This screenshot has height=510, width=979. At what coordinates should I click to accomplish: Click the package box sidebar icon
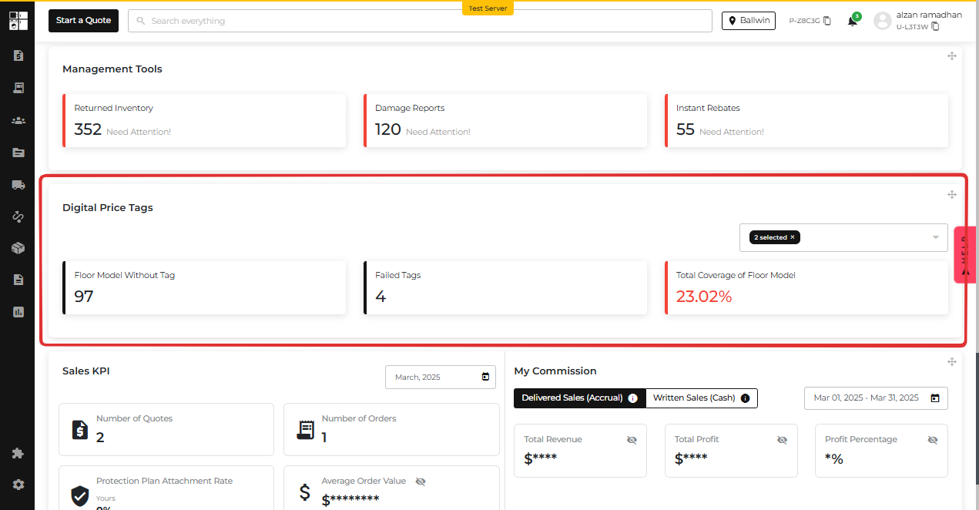point(18,248)
